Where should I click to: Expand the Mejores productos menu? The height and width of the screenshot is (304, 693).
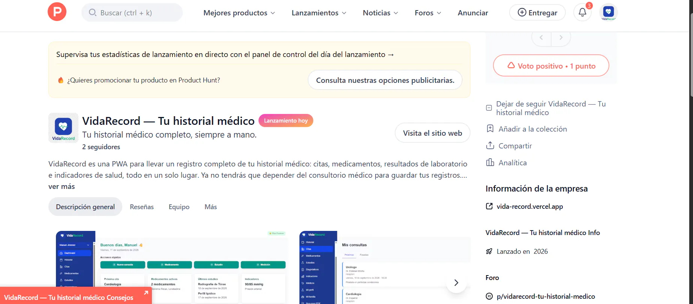[x=239, y=13]
